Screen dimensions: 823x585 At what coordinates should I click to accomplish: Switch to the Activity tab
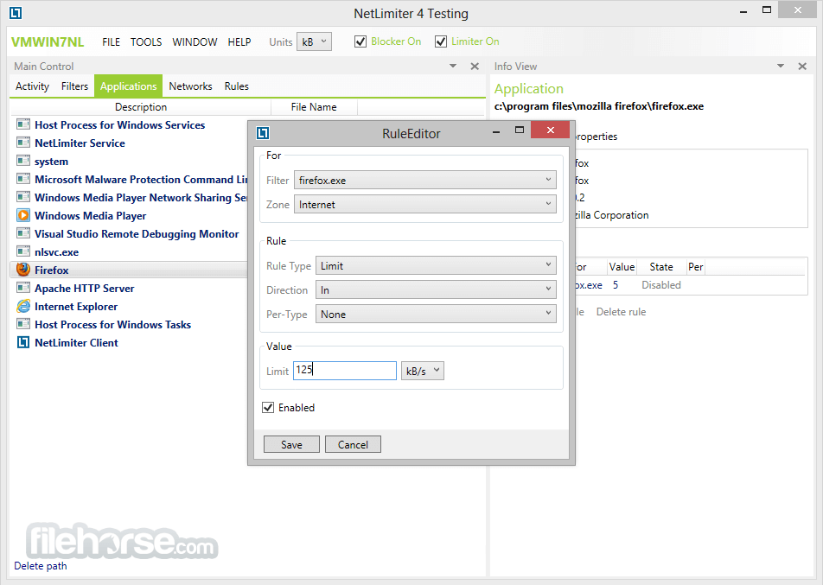click(x=32, y=86)
